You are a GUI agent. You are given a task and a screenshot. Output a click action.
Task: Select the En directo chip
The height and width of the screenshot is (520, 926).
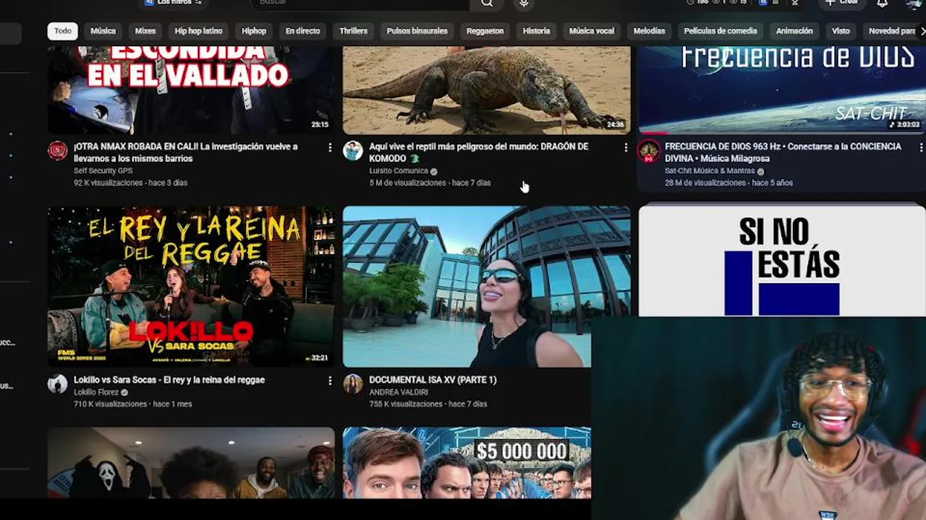point(302,31)
